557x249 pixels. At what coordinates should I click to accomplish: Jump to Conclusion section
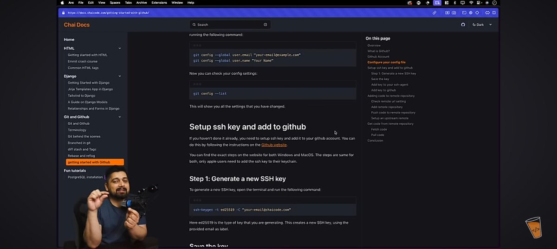tap(376, 140)
